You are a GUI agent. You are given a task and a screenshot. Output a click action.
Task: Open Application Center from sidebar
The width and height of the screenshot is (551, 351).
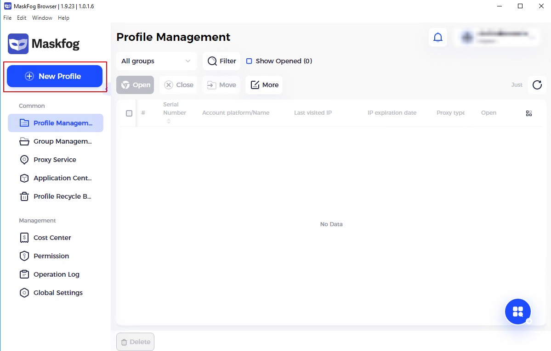click(56, 178)
